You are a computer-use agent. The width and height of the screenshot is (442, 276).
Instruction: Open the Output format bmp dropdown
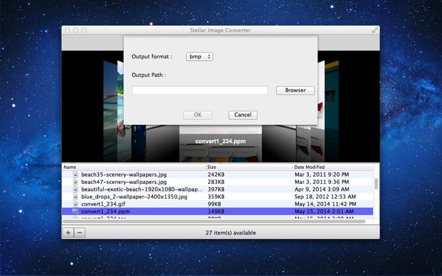[199, 57]
